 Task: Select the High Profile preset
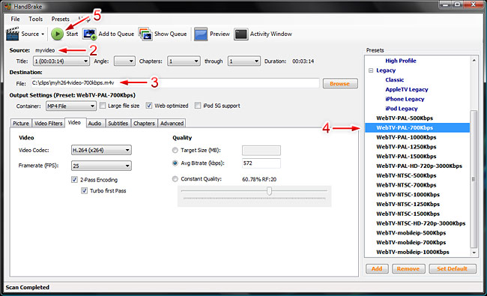click(x=401, y=61)
